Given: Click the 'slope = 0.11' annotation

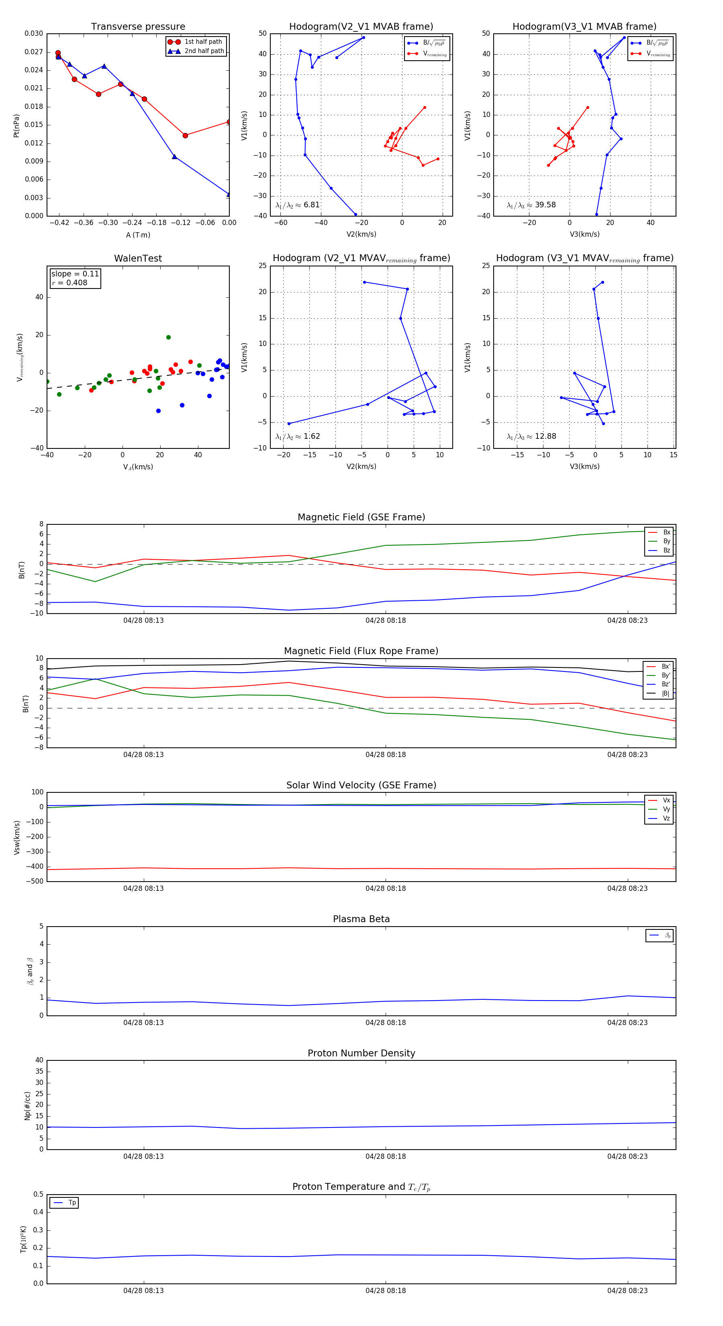Looking at the screenshot, I should (75, 274).
